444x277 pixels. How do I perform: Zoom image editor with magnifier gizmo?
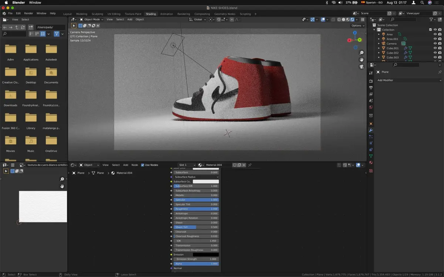[x=62, y=179]
